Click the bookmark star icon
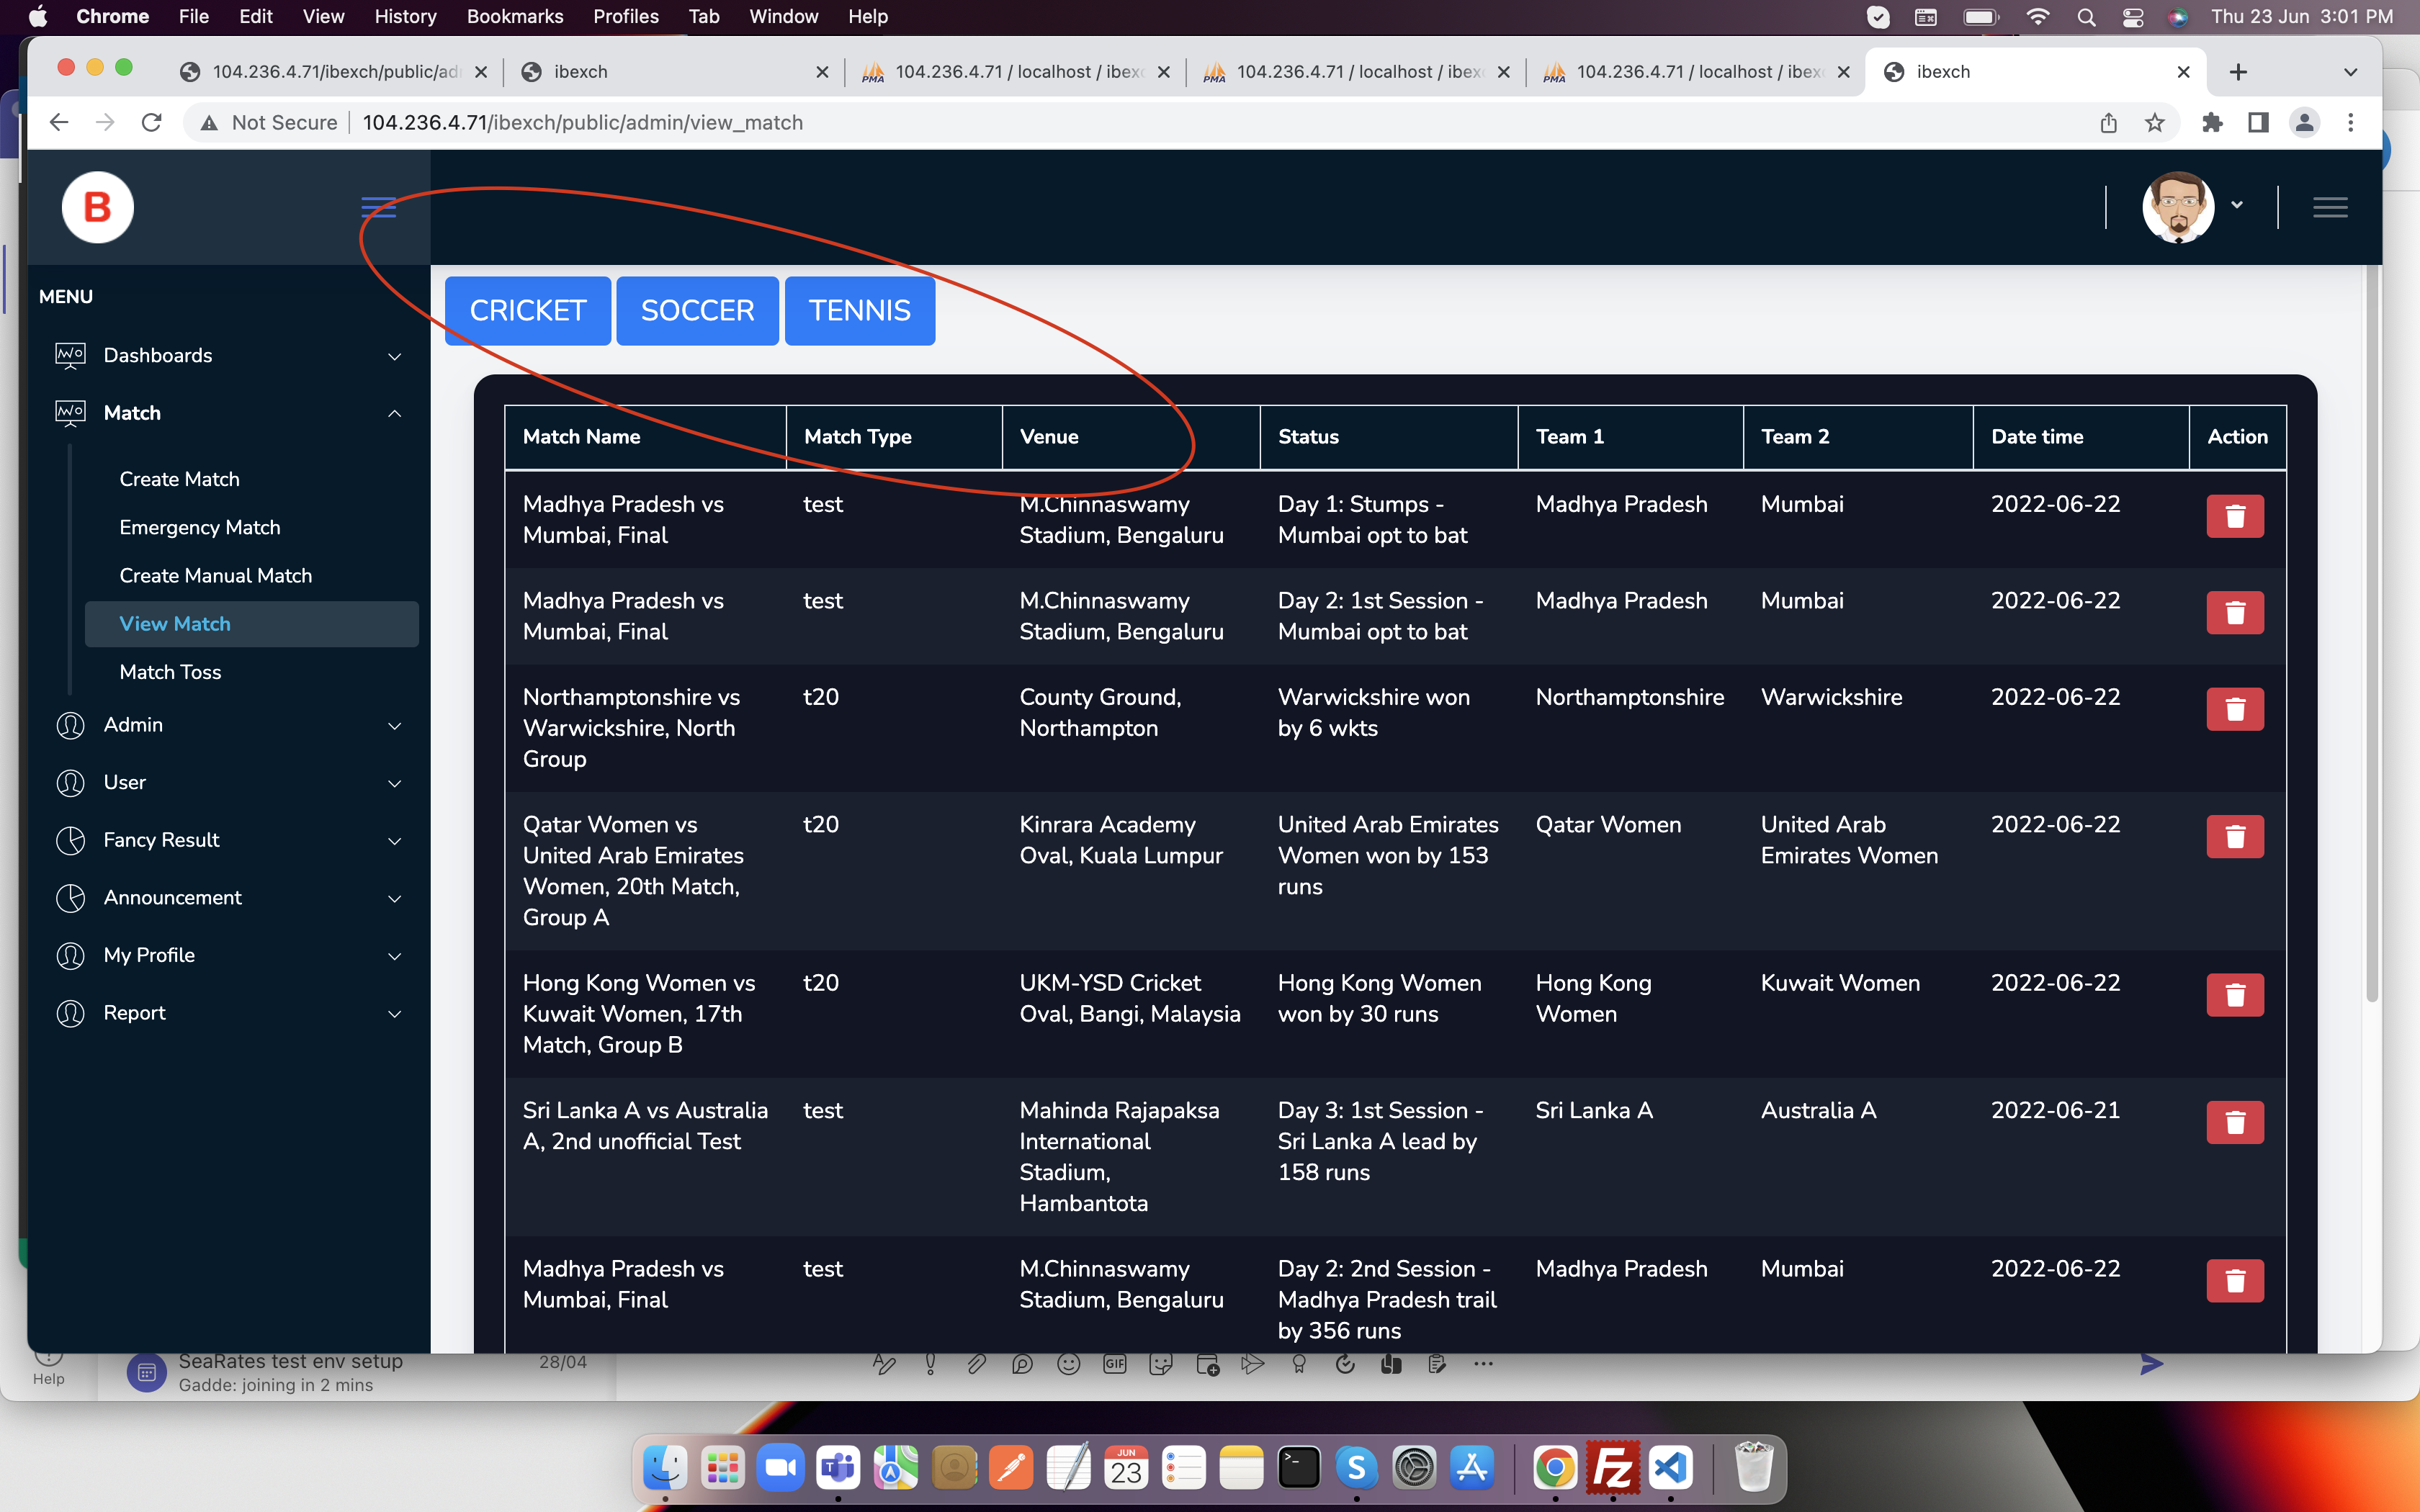 click(x=2154, y=122)
